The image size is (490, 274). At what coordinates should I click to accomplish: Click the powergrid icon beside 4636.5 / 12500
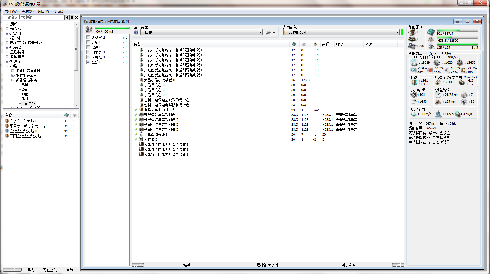tap(431, 39)
